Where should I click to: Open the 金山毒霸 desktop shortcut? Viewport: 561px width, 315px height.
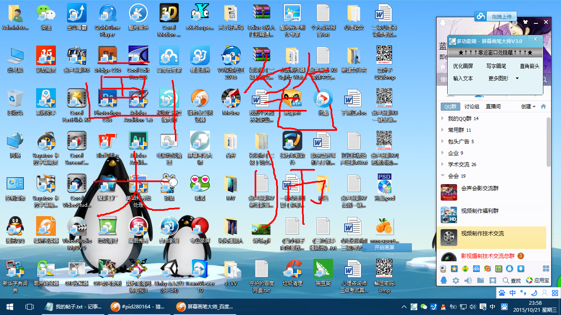77,17
